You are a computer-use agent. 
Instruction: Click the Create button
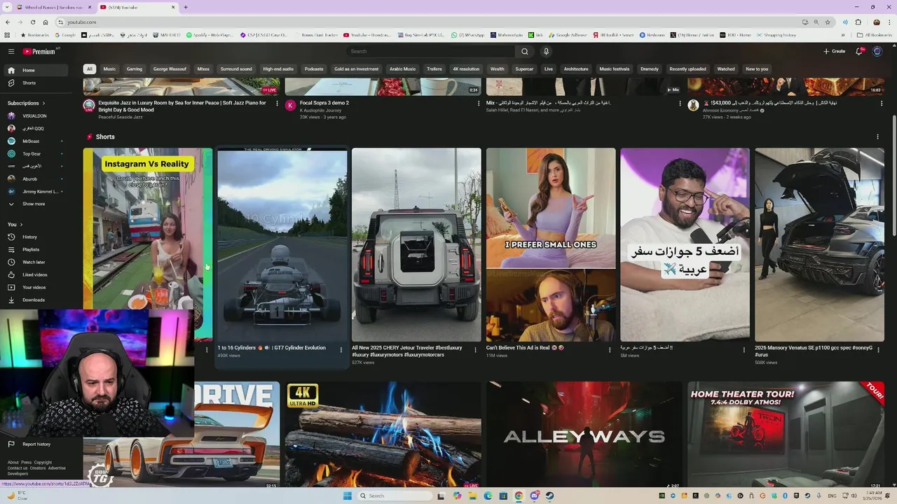point(834,51)
